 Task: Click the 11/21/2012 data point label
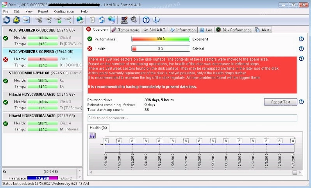[x=105, y=141]
